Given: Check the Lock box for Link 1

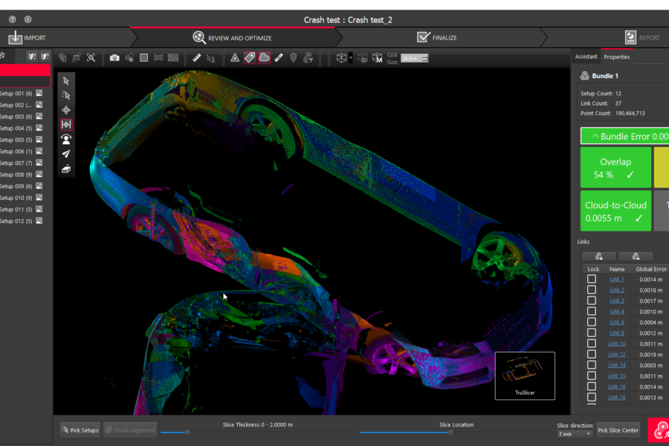Looking at the screenshot, I should 592,279.
